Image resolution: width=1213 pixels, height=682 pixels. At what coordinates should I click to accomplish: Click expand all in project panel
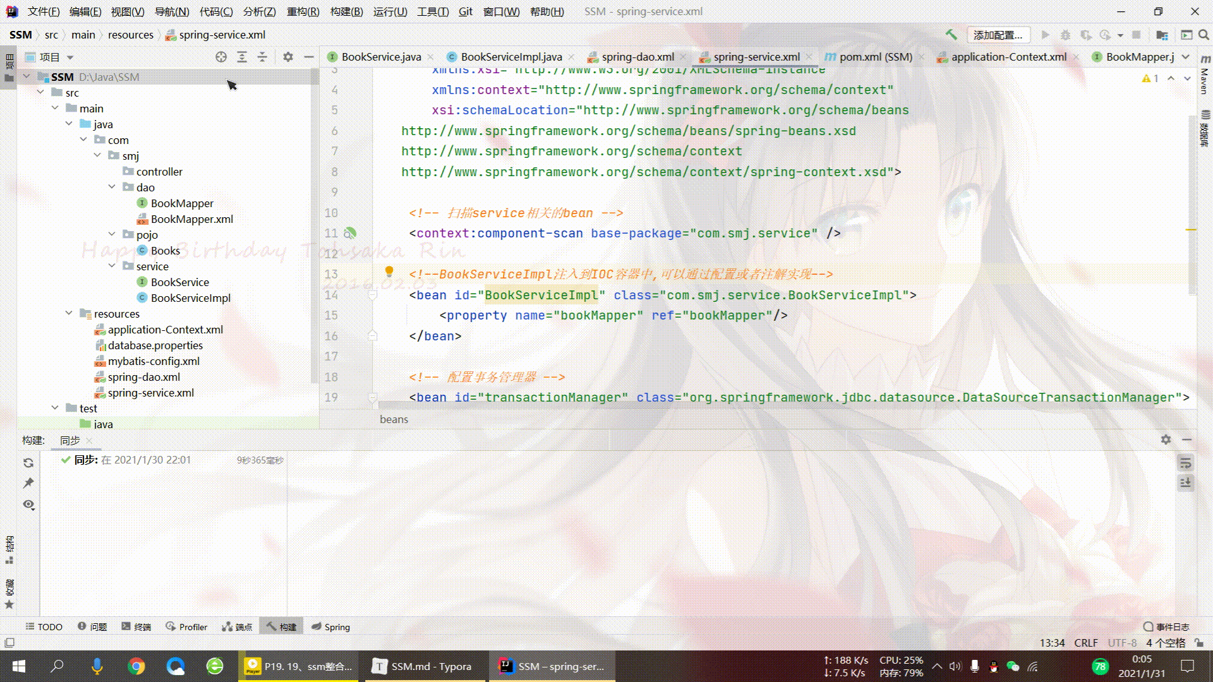pyautogui.click(x=242, y=57)
